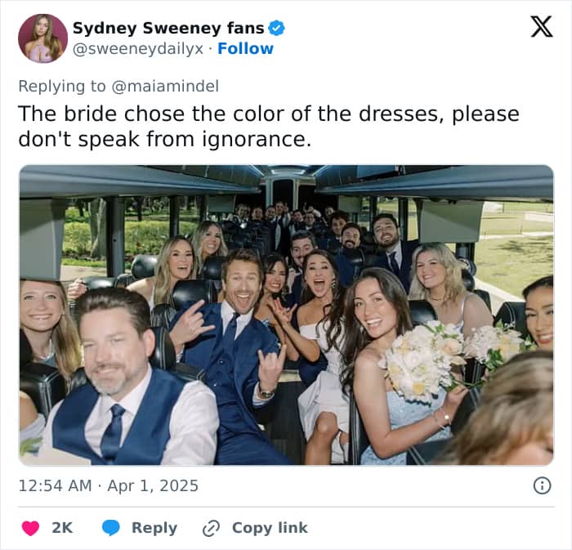The image size is (572, 550).
Task: Open the author's profile avatar
Action: [42, 38]
